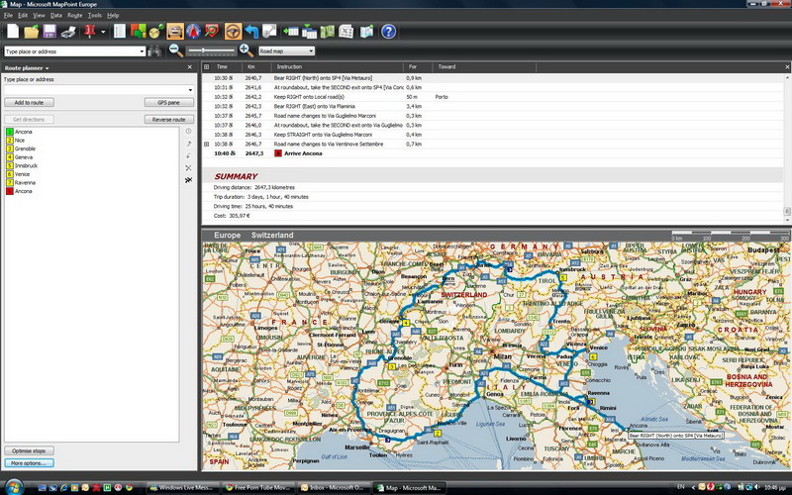The height and width of the screenshot is (495, 792).
Task: Click the Find binoculars icon
Action: pos(155,50)
